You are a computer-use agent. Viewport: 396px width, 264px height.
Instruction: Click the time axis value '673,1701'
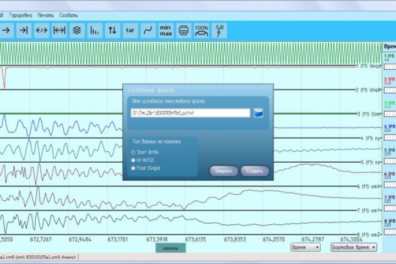pyautogui.click(x=118, y=239)
